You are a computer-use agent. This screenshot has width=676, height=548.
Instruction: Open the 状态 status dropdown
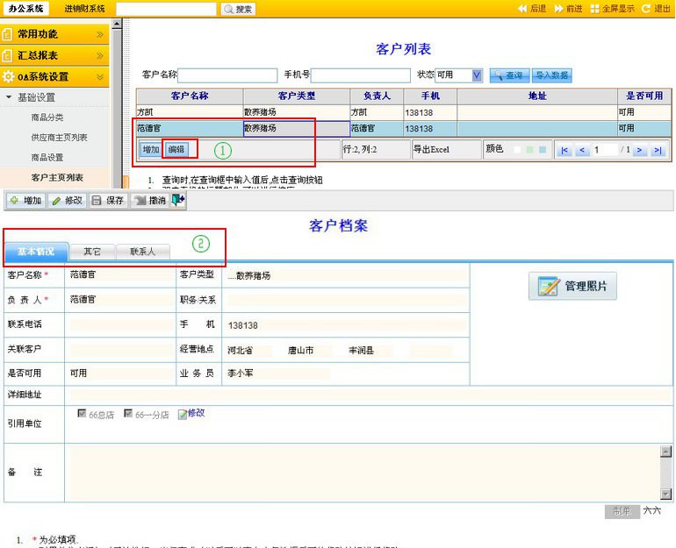(x=477, y=75)
